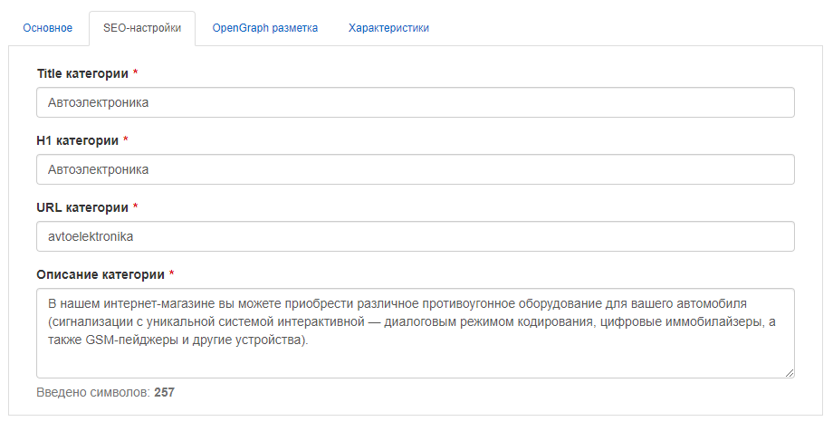The image size is (833, 431).
Task: Go to the Характеристики tab
Action: pos(388,28)
